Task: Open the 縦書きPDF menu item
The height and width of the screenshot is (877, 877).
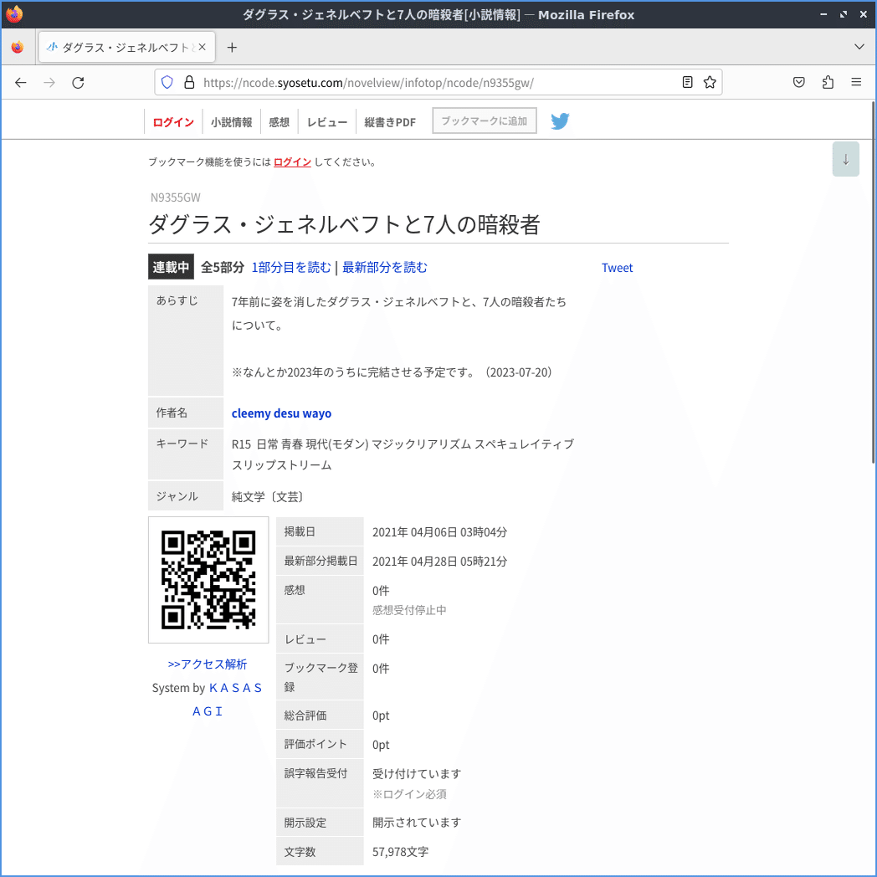Action: (x=391, y=122)
